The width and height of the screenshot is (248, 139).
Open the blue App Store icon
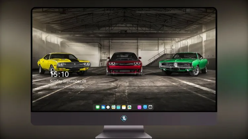click(145, 107)
